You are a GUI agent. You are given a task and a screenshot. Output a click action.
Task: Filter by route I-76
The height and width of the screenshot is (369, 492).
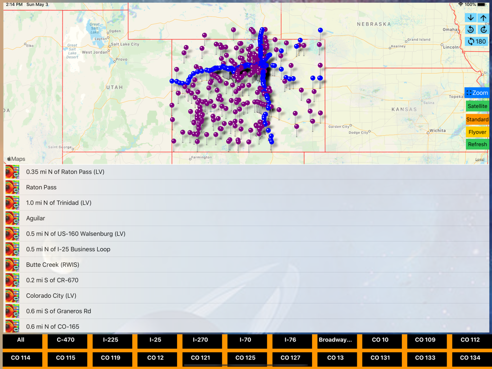click(x=292, y=341)
